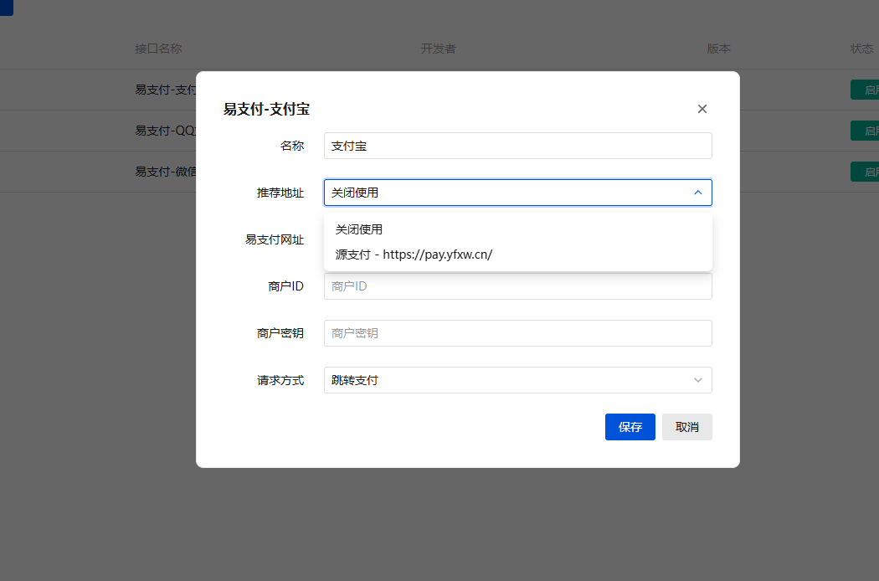Viewport: 879px width, 581px height.
Task: Click the 开发者 column header
Action: [439, 49]
